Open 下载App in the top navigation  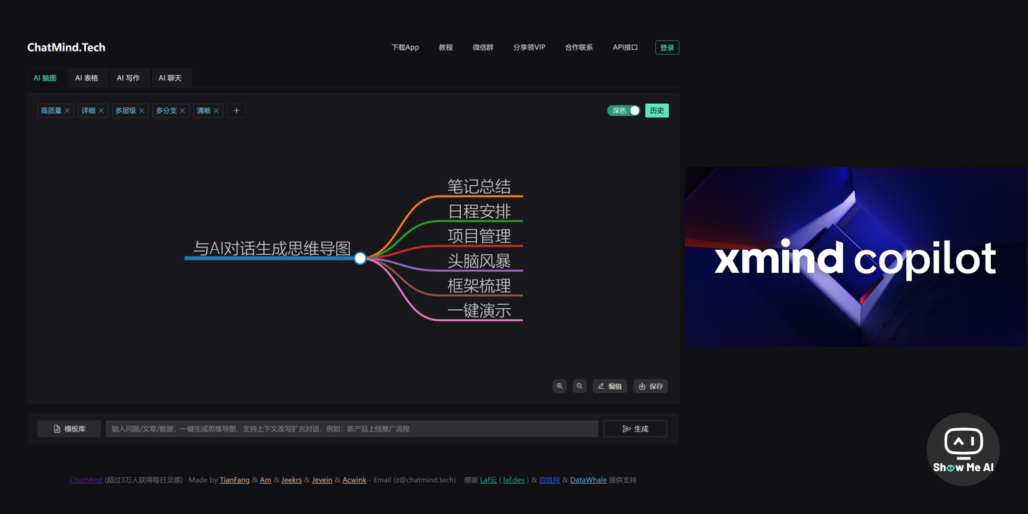pyautogui.click(x=405, y=47)
